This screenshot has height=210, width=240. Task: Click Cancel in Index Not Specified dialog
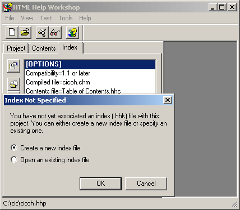(x=146, y=184)
